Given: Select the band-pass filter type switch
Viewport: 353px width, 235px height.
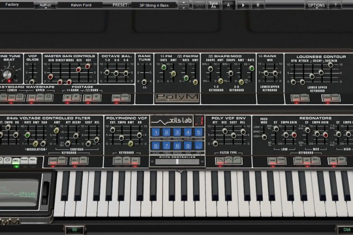Looking at the screenshot, I should click(x=228, y=160).
